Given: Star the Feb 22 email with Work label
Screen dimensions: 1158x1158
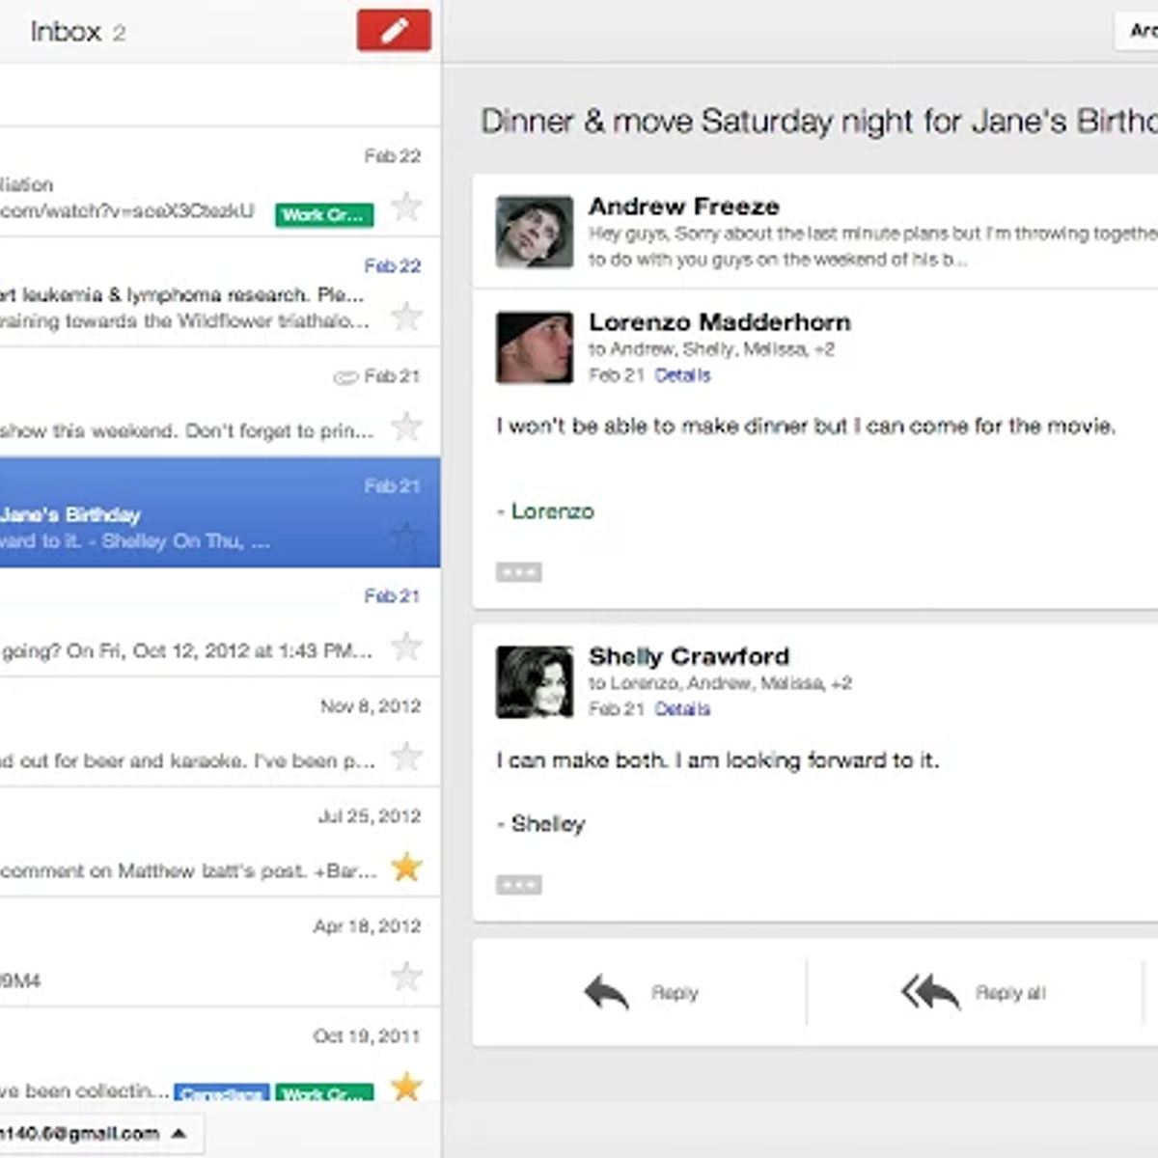Looking at the screenshot, I should pos(407,207).
